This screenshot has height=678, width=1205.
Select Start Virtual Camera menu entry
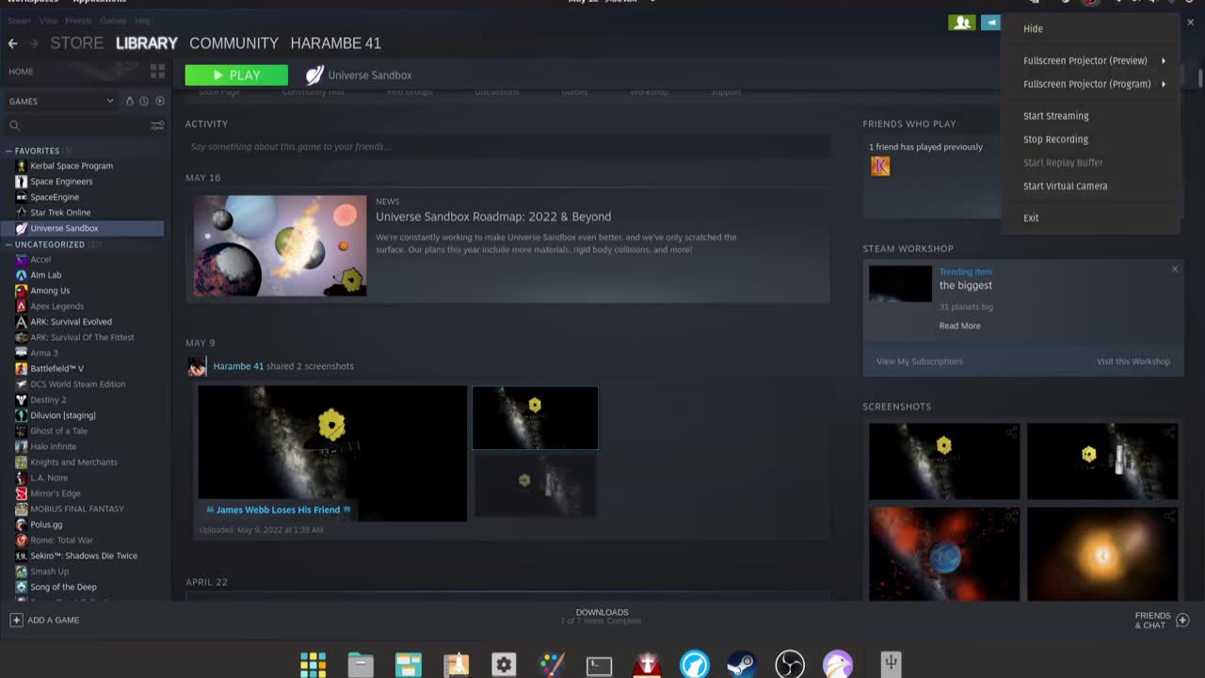pos(1090,186)
